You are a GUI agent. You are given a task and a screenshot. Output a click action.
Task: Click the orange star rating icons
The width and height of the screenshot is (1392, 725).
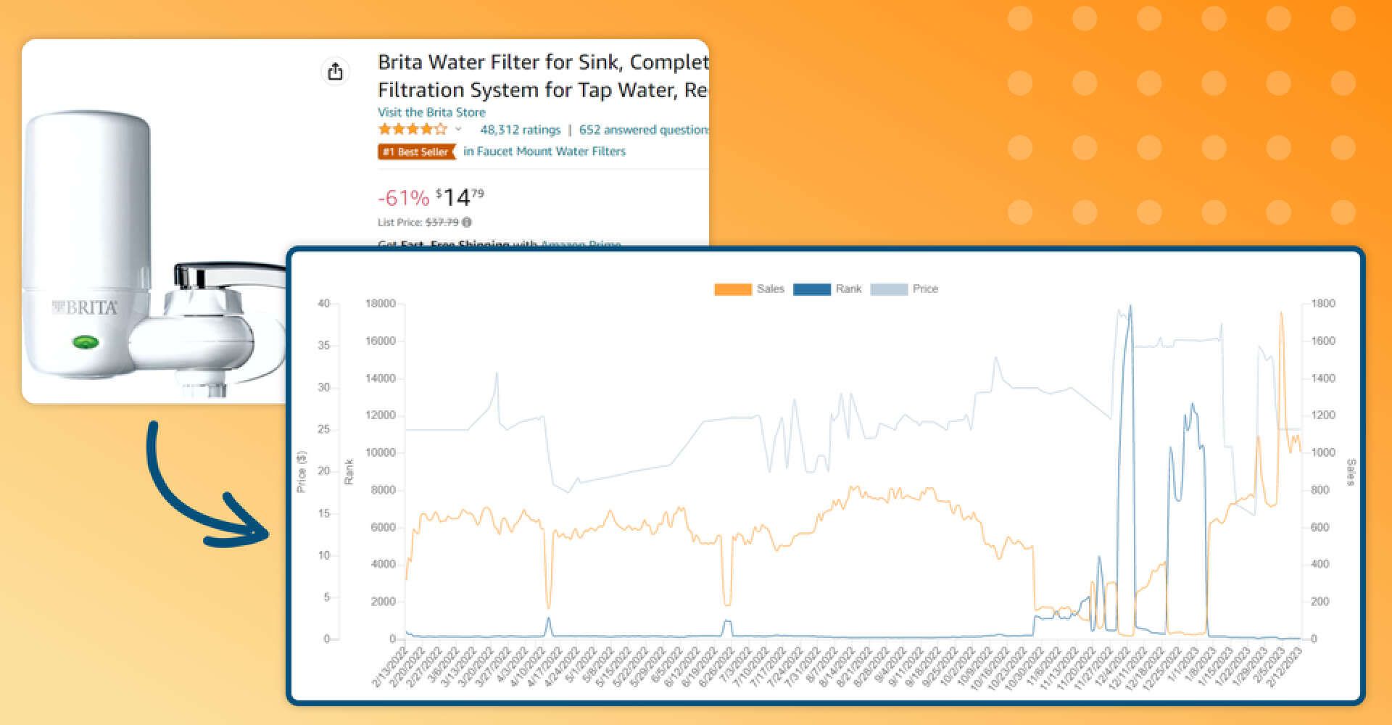coord(412,130)
